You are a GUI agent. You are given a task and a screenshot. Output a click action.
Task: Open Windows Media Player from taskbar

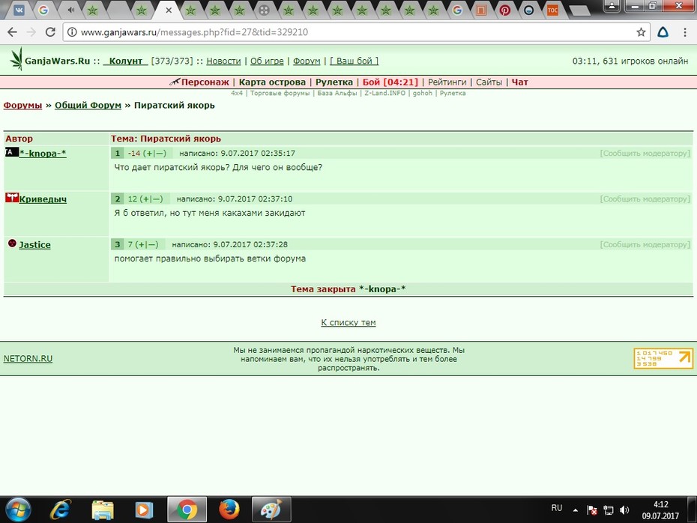click(144, 510)
